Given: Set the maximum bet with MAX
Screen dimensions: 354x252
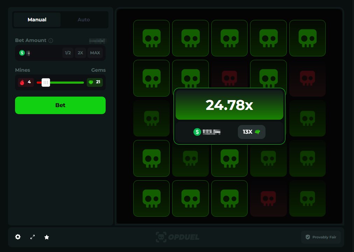Looking at the screenshot, I should pos(95,53).
